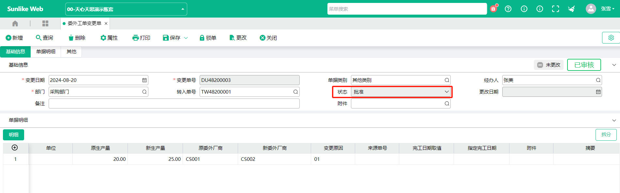Click search icon in 转入单号 field
620x193 pixels.
pos(295,92)
